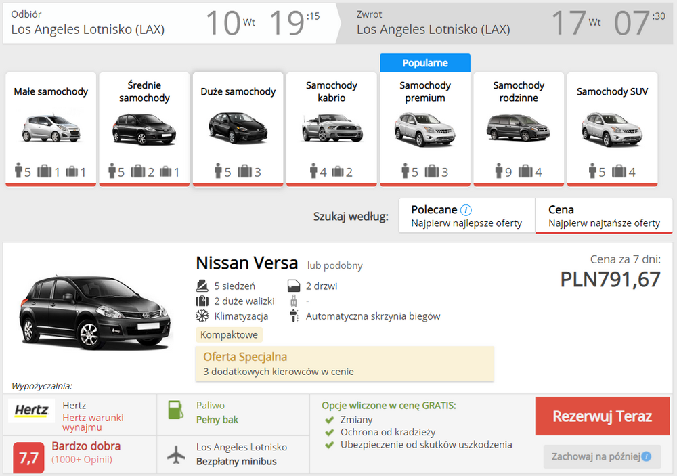Click the convertible car image under Samochody kabrio
This screenshot has height=476, width=677.
tap(332, 127)
